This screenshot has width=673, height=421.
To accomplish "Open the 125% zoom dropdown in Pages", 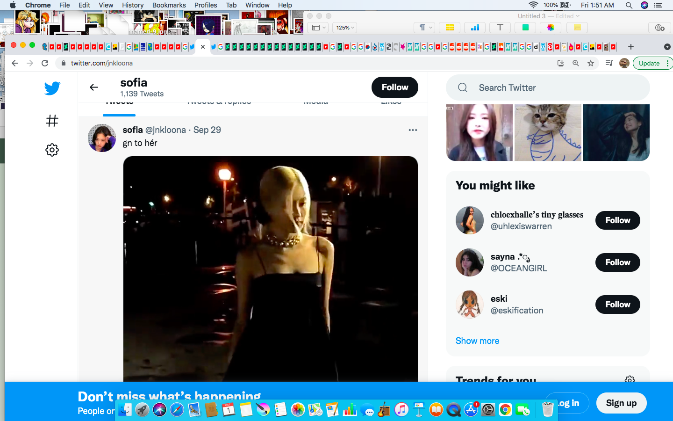I will (345, 28).
